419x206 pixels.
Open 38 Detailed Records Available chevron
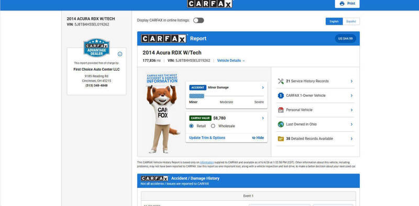[x=351, y=139]
